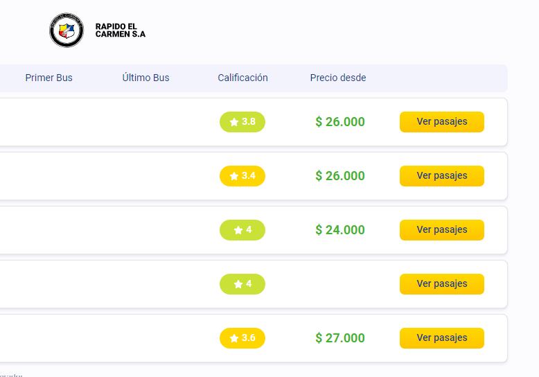Click the $ 27.000 price
This screenshot has width=539, height=377.
point(340,338)
